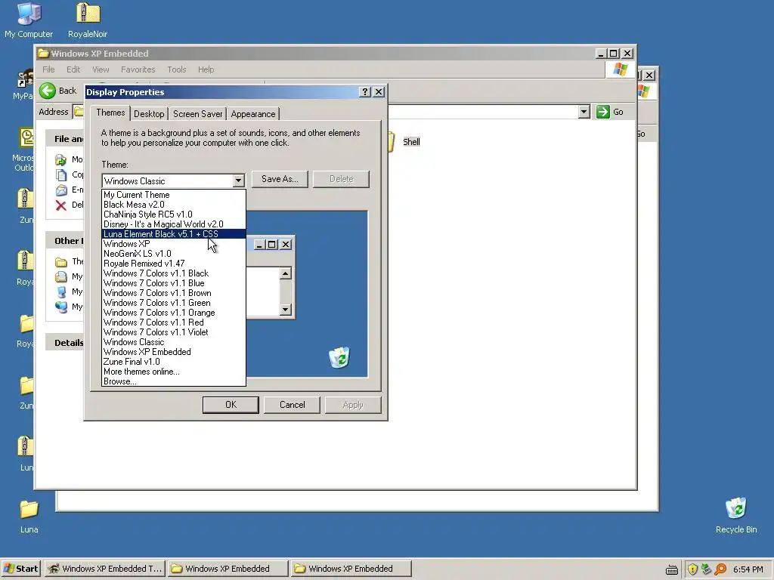Click the Move task icon in sidebar
Screen dimensions: 774x580
pyautogui.click(x=60, y=160)
